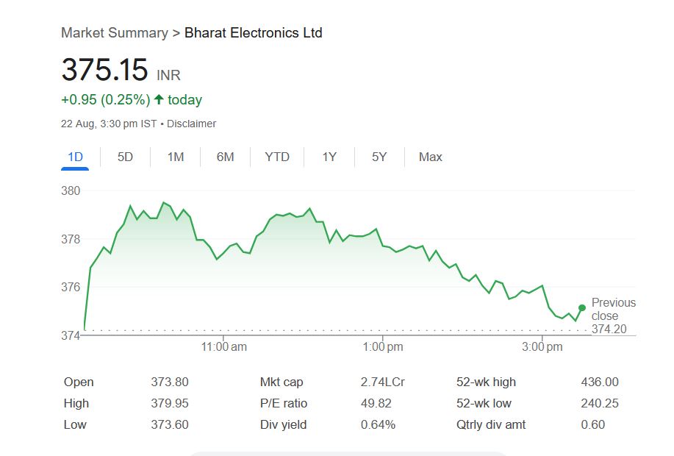Switch to the 5D chart tab
Image resolution: width=674 pixels, height=456 pixels.
pyautogui.click(x=126, y=157)
